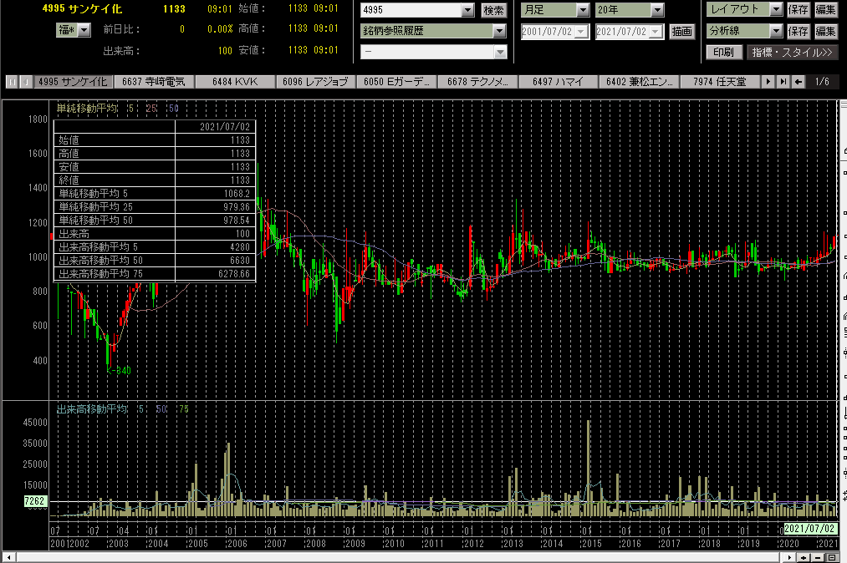Open the 分析線 analysis line dropdown
The height and width of the screenshot is (563, 847).
(776, 32)
